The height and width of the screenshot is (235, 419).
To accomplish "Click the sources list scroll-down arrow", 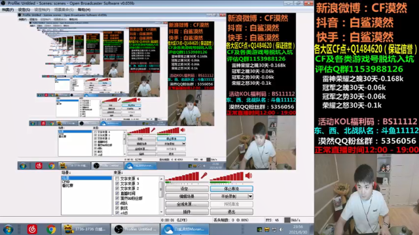I will click(161, 212).
